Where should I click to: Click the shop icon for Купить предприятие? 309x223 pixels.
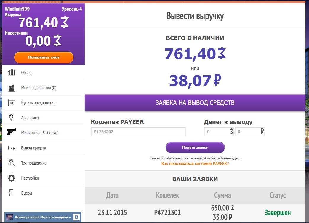coord(11,103)
